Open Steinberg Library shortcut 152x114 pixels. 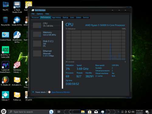coord(17,67)
